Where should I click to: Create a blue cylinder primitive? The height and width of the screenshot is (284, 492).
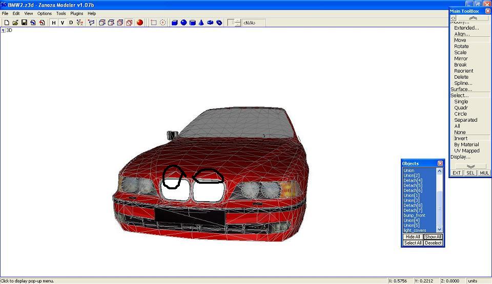(x=193, y=23)
